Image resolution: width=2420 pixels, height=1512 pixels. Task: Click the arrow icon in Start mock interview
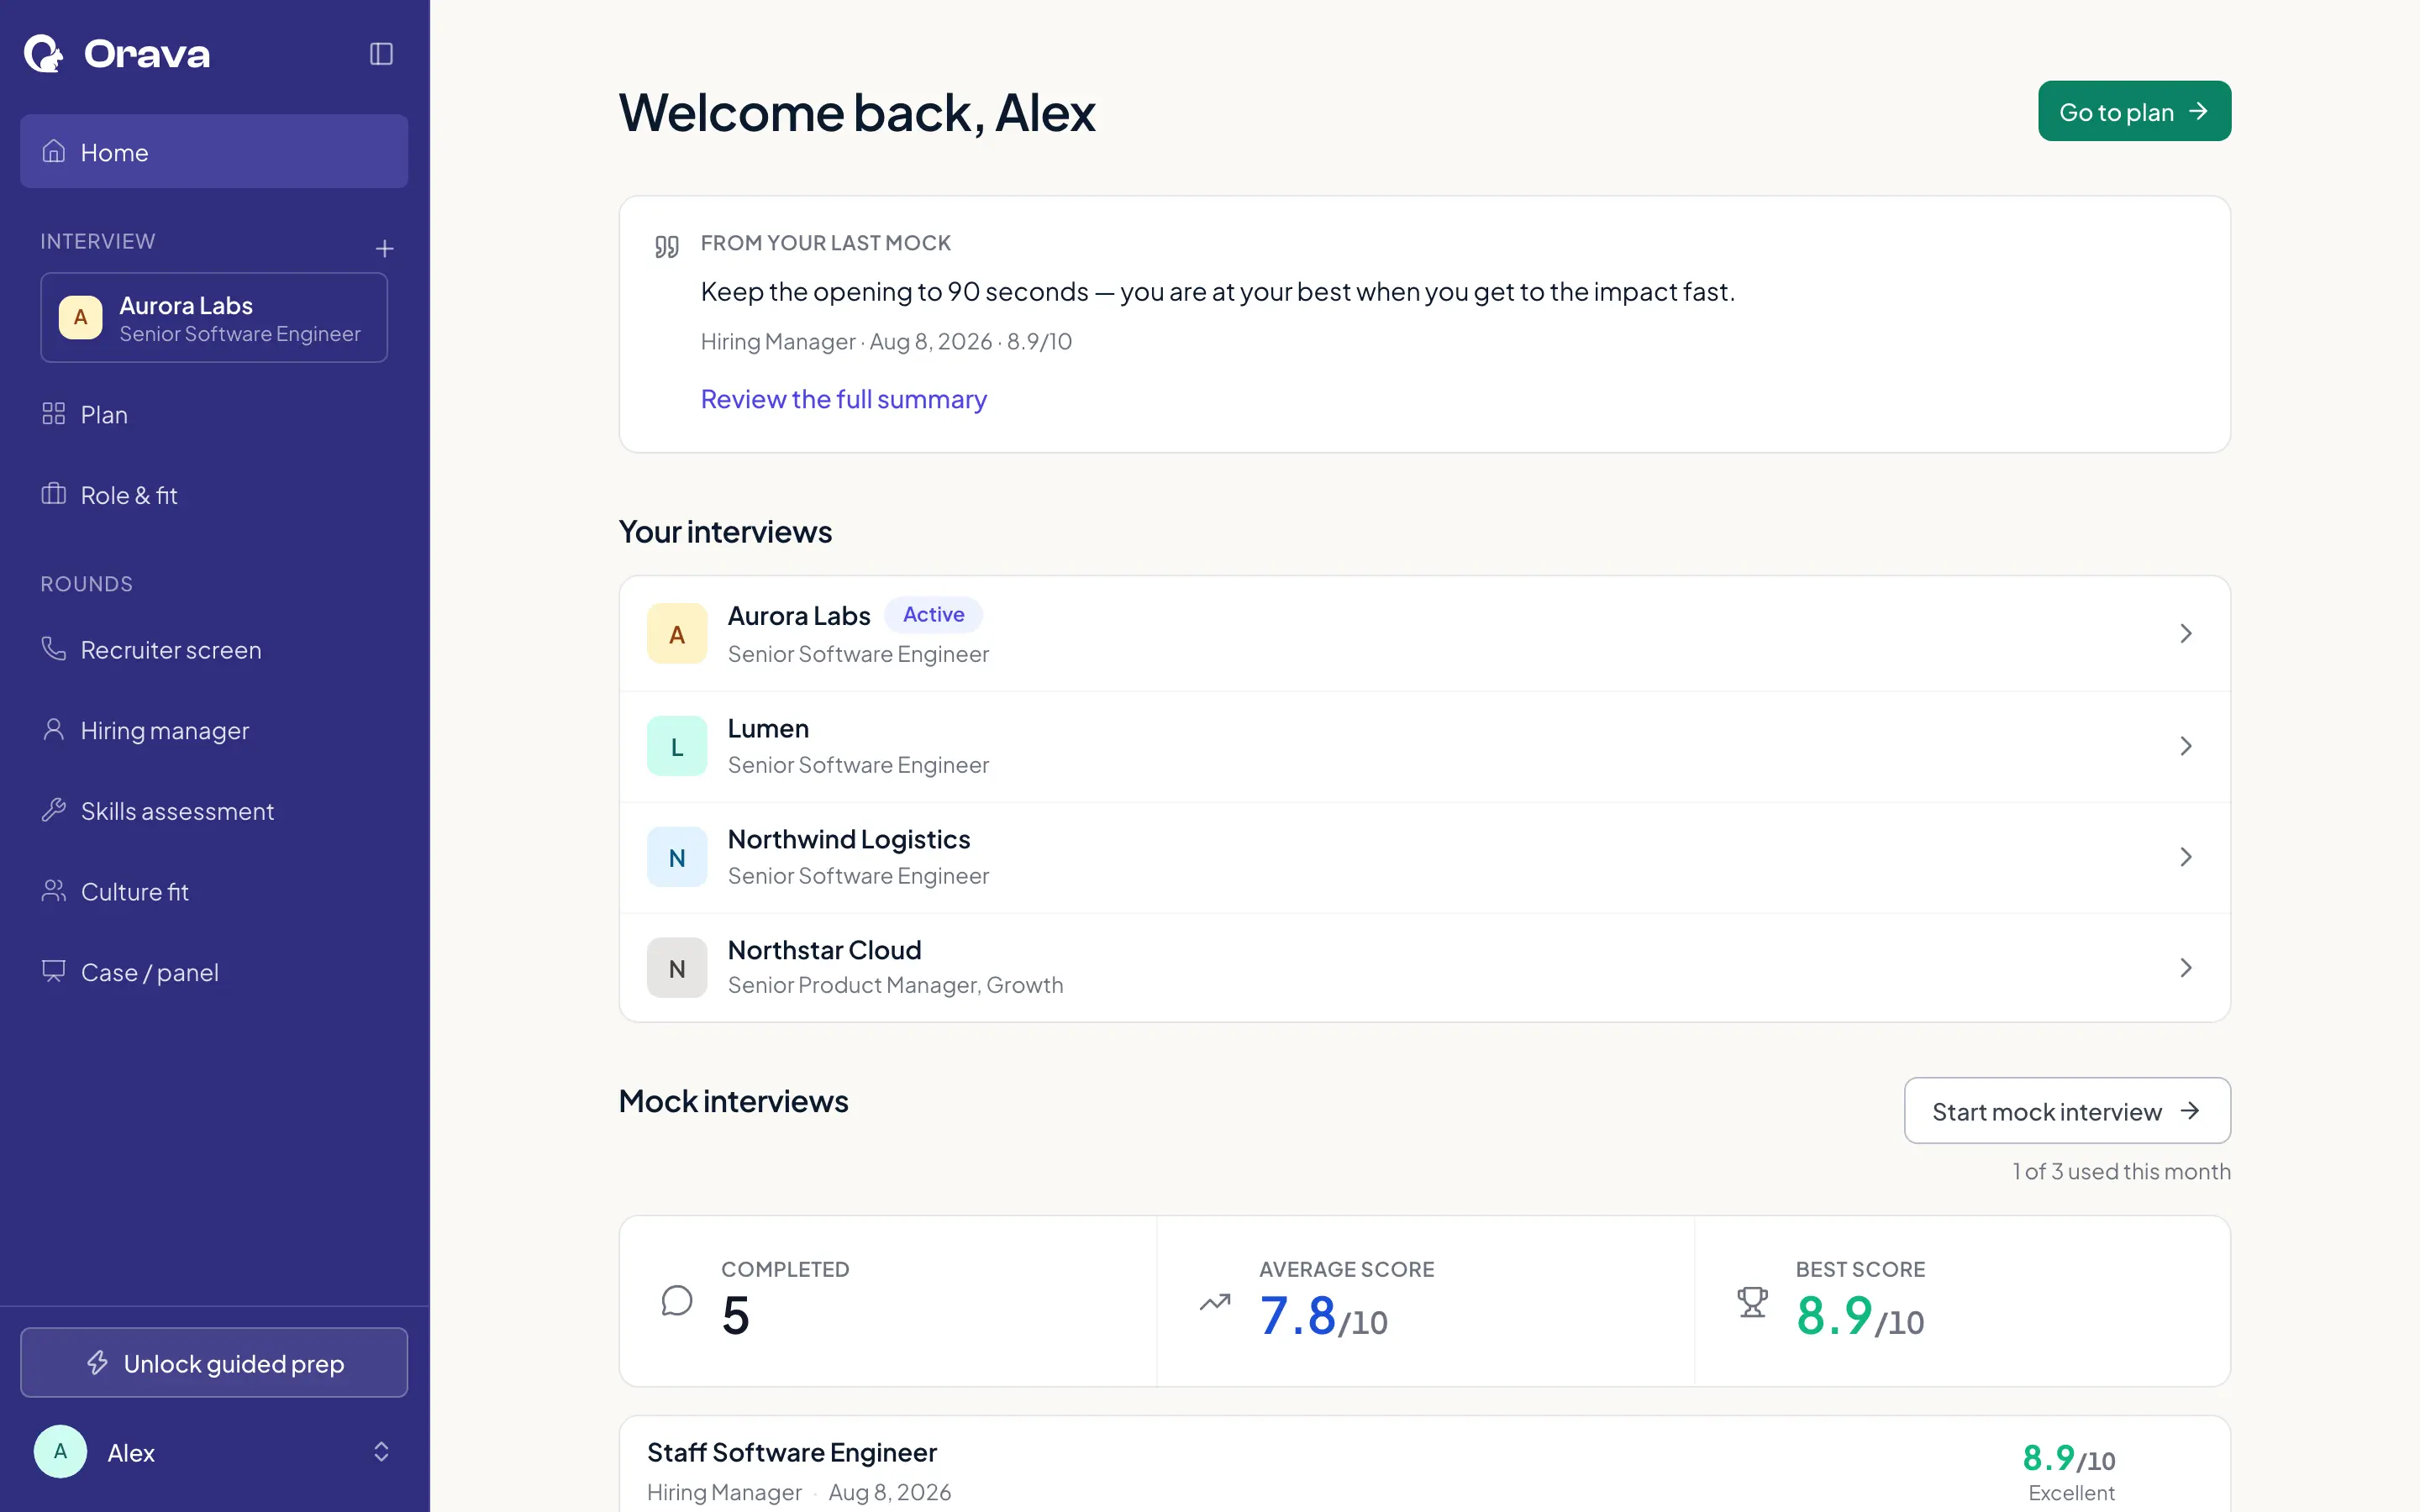2190,1111
